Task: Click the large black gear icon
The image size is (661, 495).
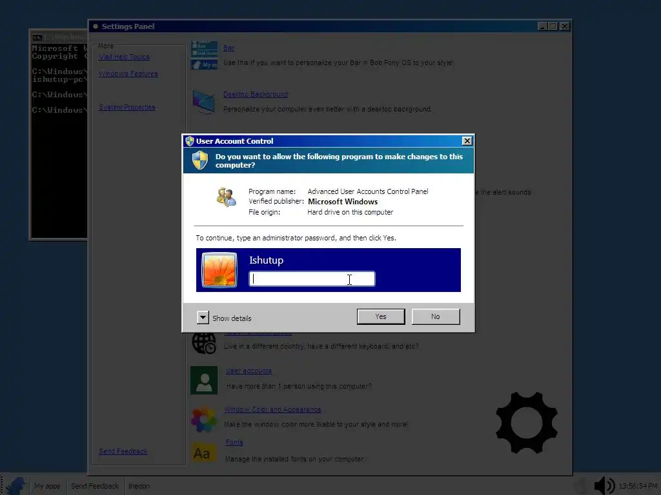Action: [x=527, y=423]
